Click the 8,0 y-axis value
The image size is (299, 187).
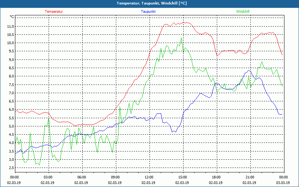point(11,76)
